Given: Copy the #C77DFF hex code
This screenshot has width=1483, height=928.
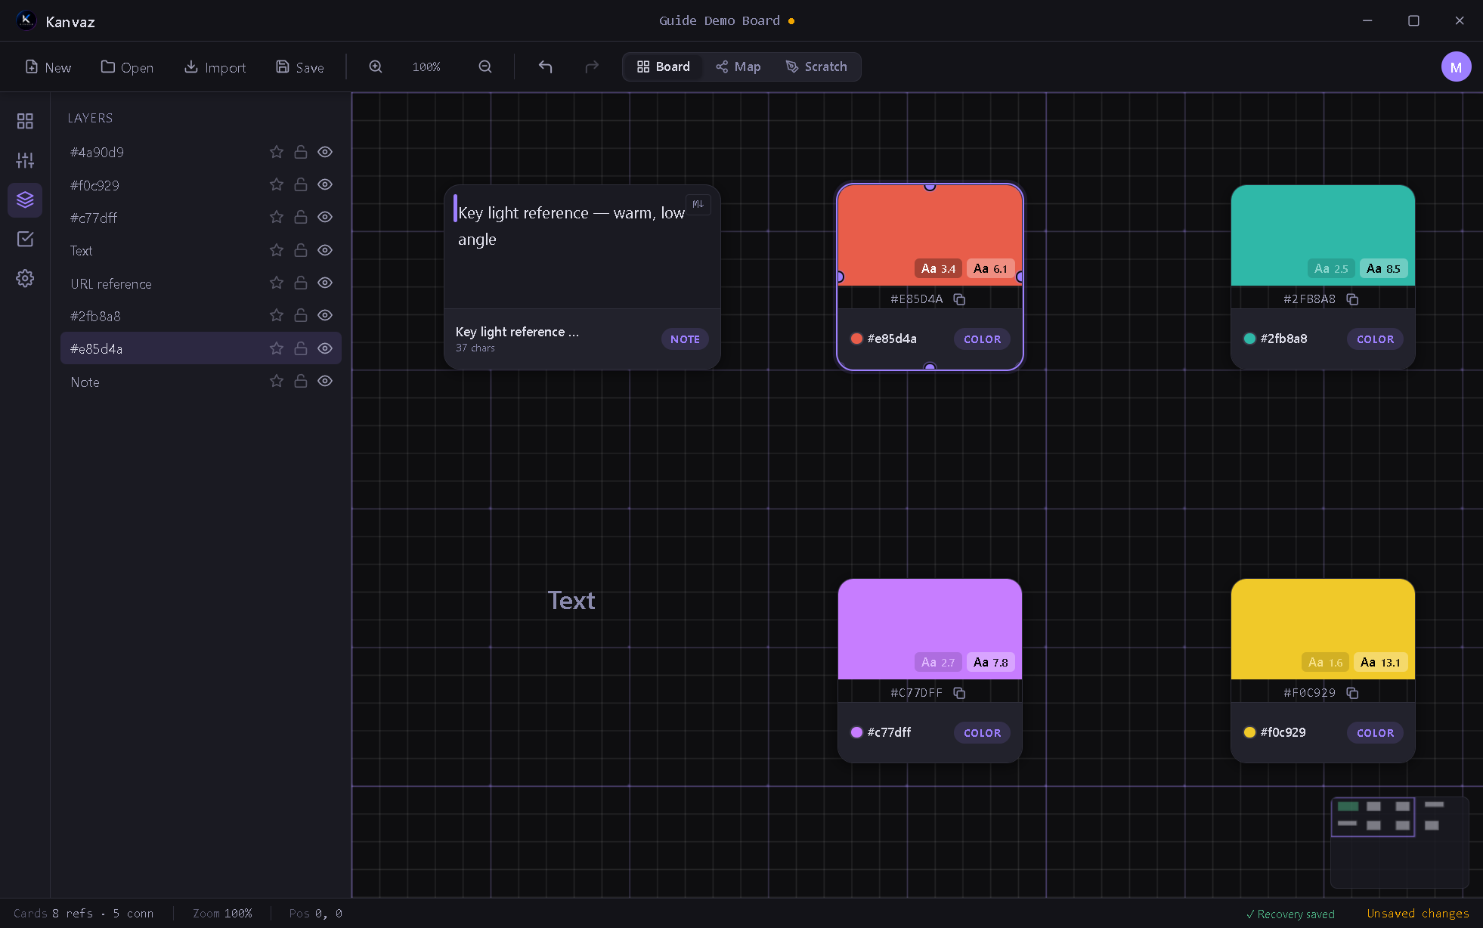Looking at the screenshot, I should (959, 693).
